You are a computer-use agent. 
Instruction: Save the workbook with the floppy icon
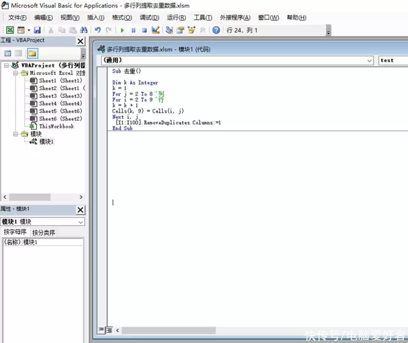37,30
